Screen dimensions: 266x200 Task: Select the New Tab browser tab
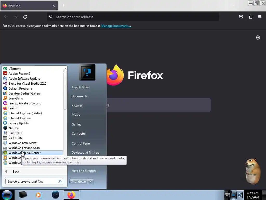pos(29,6)
